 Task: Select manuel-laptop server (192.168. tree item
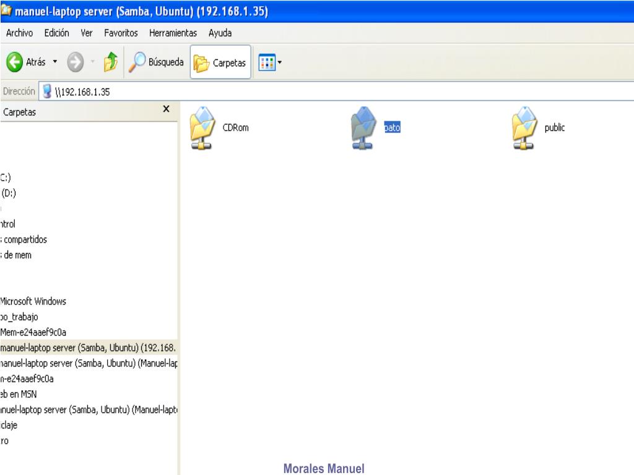[89, 348]
